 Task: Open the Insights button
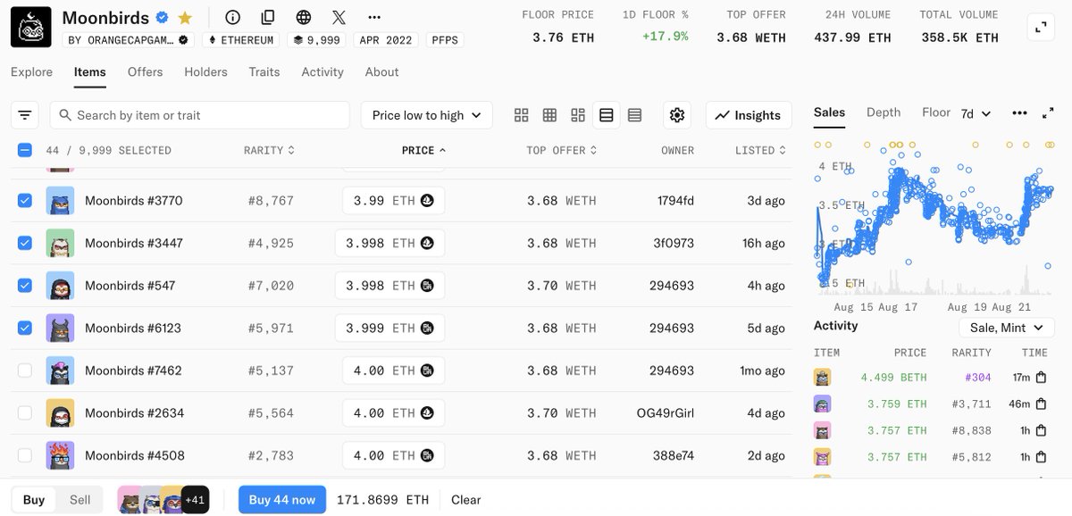click(x=749, y=115)
